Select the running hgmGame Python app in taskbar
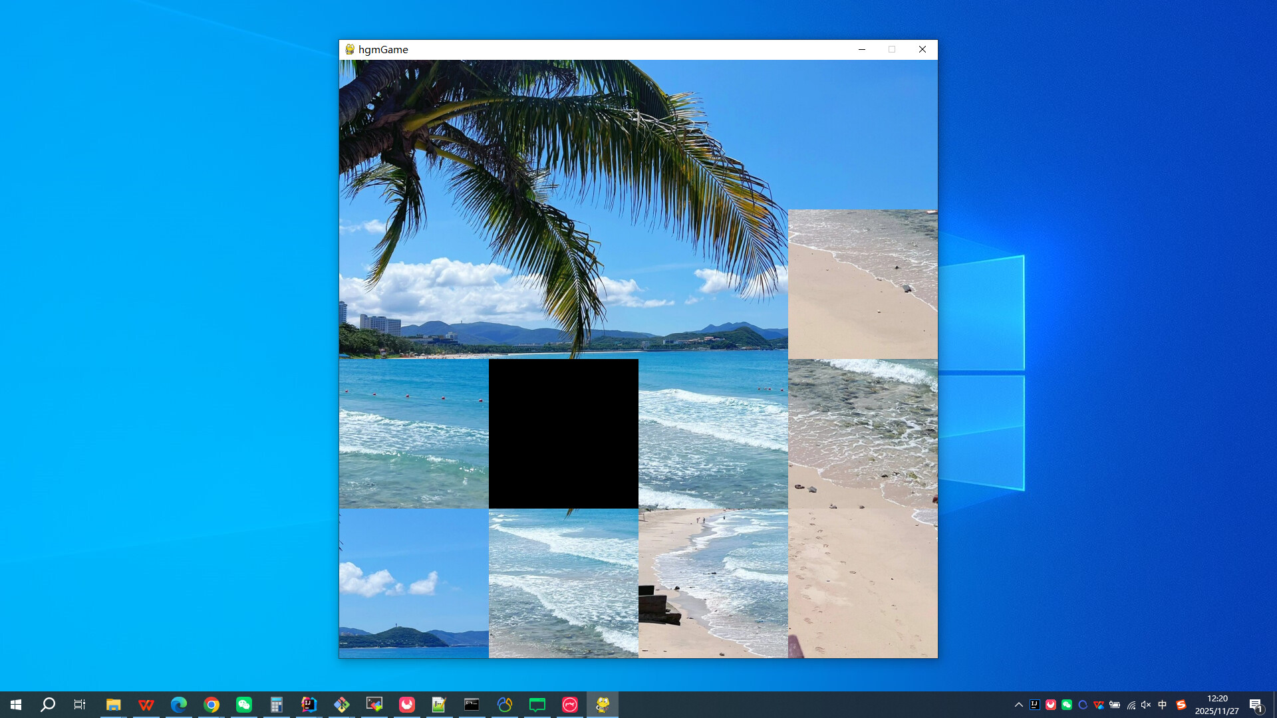1277x718 pixels. click(x=603, y=704)
